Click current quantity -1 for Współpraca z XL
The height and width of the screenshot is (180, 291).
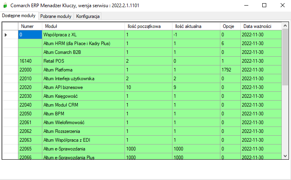196,35
